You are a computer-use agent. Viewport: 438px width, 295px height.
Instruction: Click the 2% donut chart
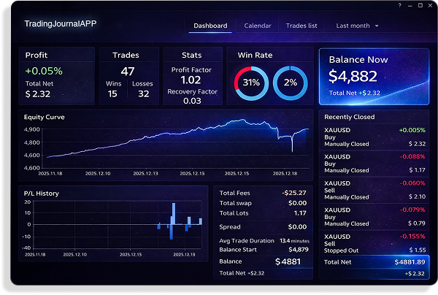point(288,83)
